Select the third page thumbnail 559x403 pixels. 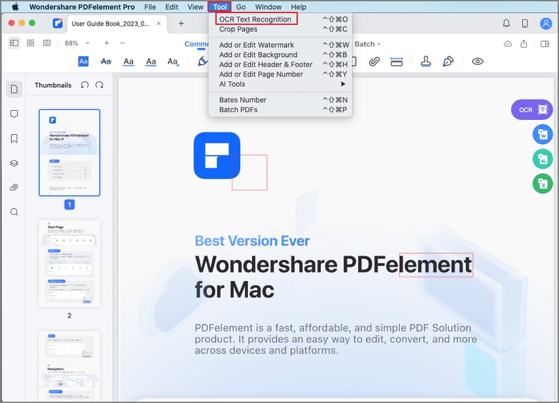(x=69, y=366)
